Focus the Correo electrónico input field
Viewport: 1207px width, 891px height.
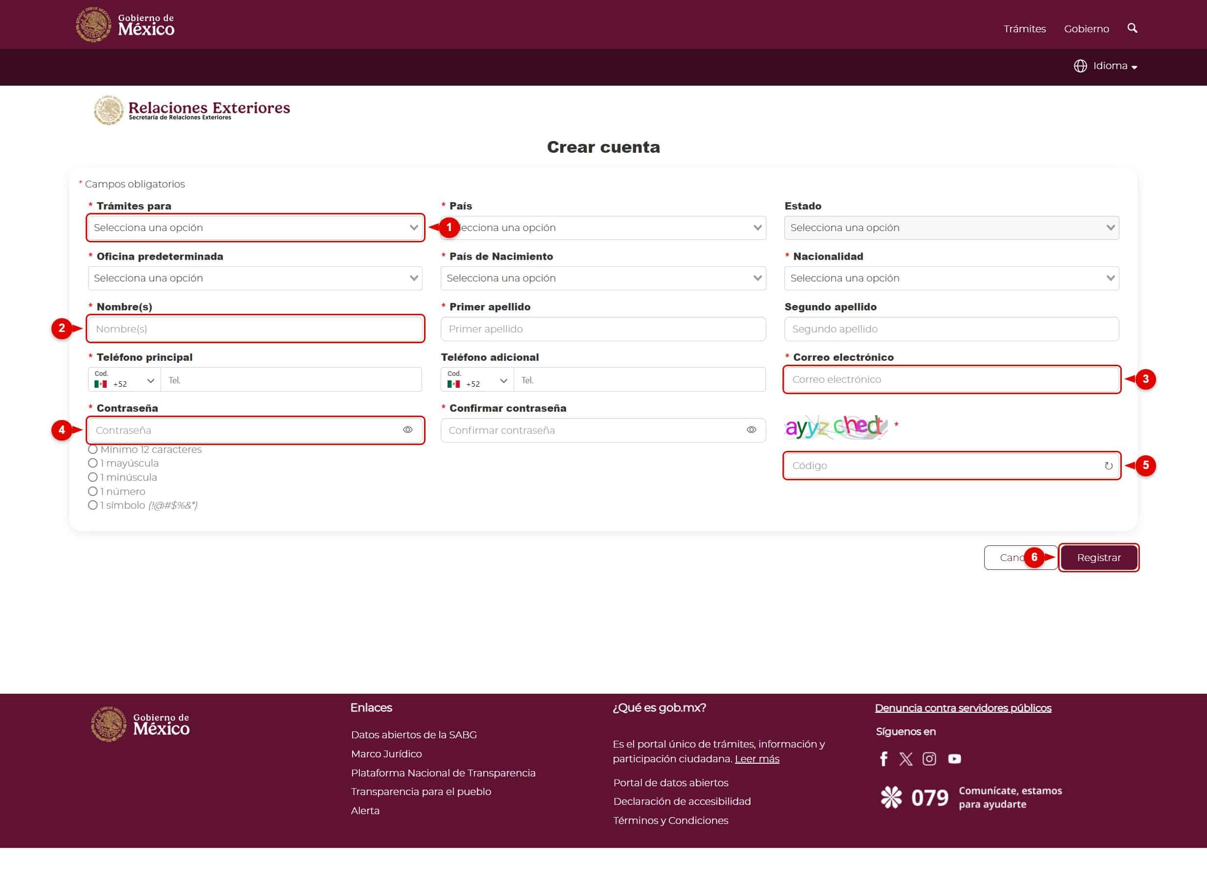point(951,380)
